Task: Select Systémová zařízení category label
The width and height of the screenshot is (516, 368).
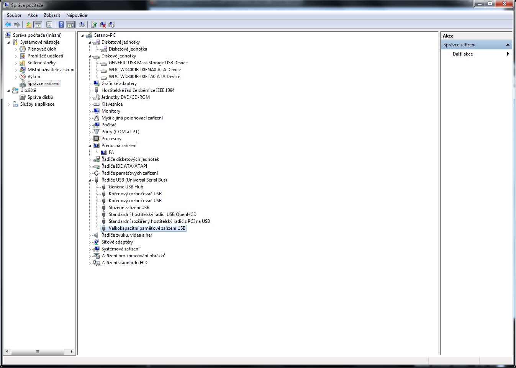Action: coord(120,249)
